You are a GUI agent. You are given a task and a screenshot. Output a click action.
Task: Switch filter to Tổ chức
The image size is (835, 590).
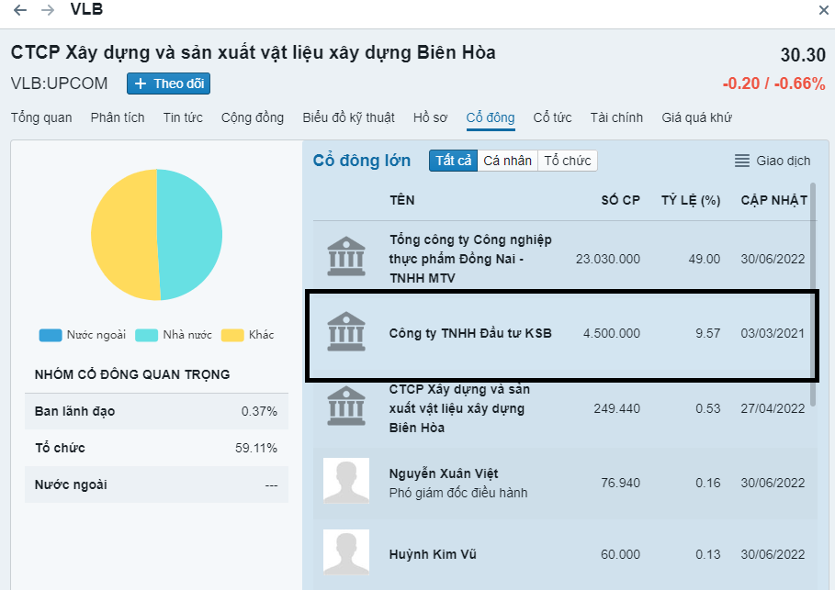[567, 161]
